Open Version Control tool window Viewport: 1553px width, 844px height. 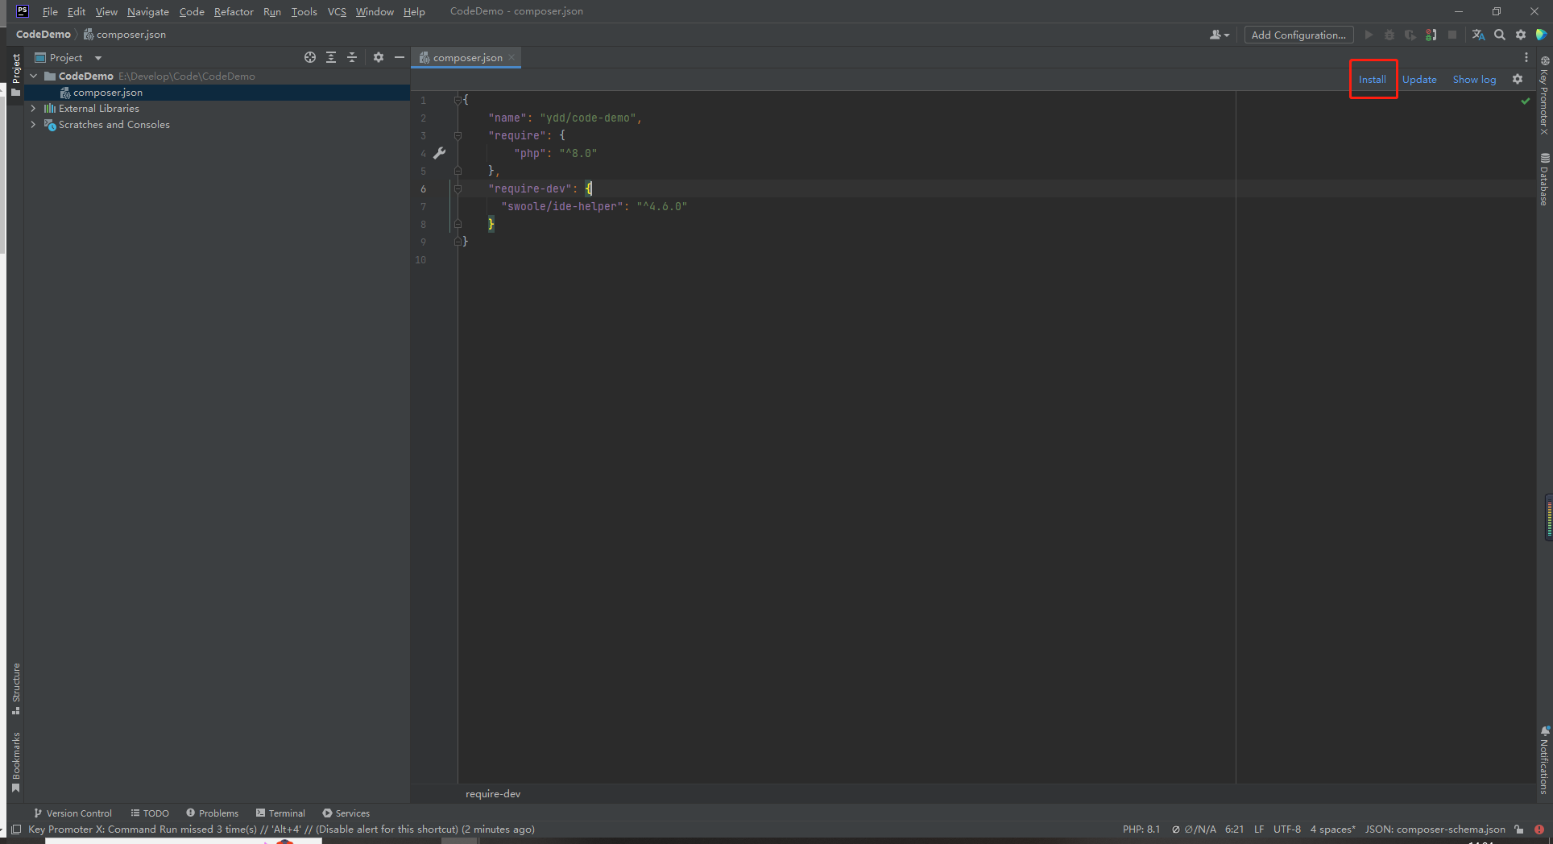point(72,813)
